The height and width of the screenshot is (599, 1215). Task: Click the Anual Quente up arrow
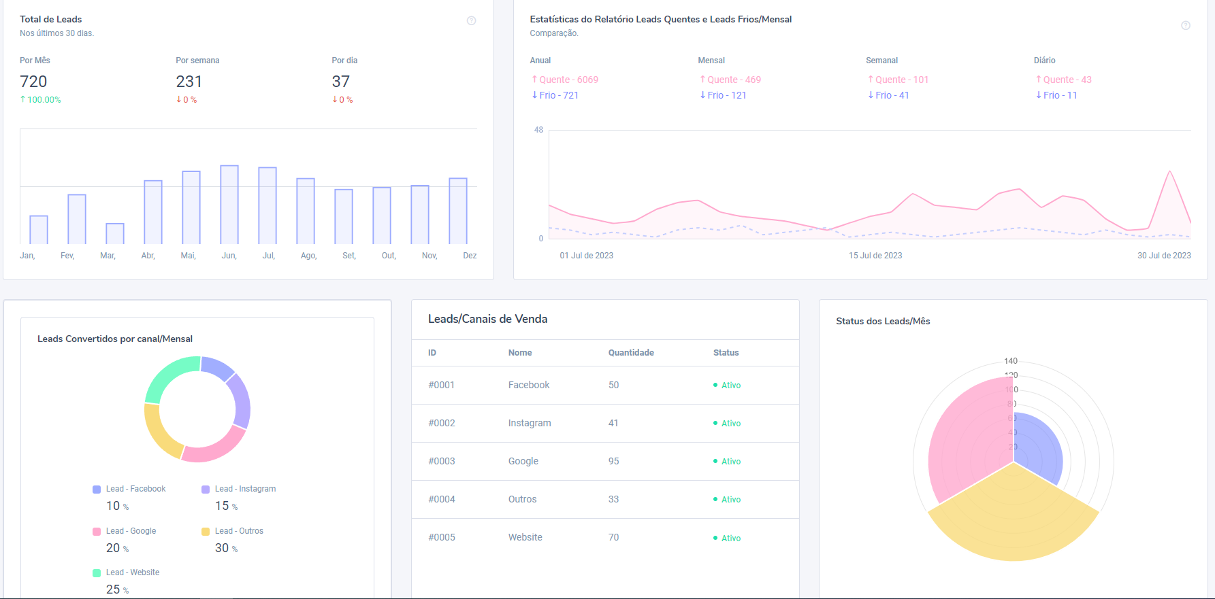pos(534,80)
